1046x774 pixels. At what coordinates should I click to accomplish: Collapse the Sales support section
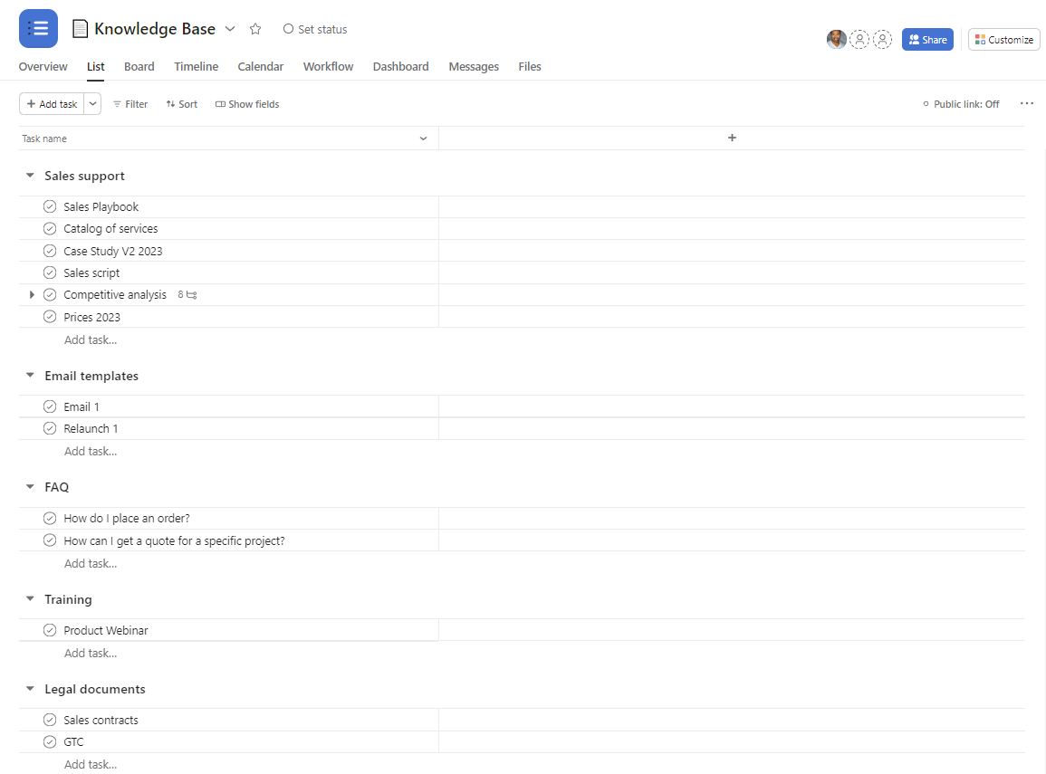(30, 177)
